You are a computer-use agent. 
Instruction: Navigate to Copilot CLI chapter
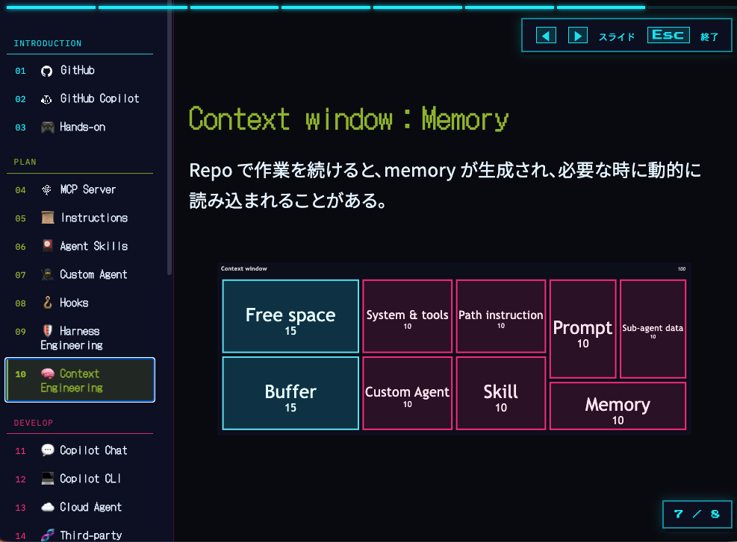coord(80,479)
